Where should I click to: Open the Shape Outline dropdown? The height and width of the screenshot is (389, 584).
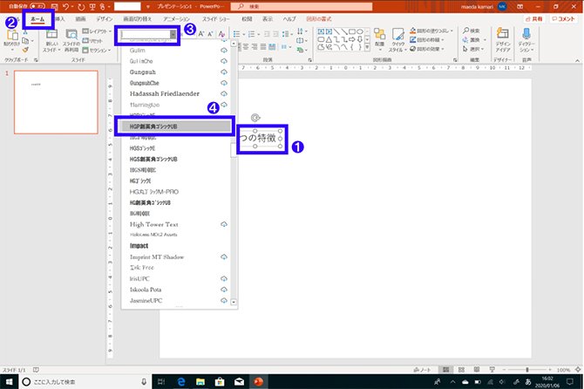point(427,40)
